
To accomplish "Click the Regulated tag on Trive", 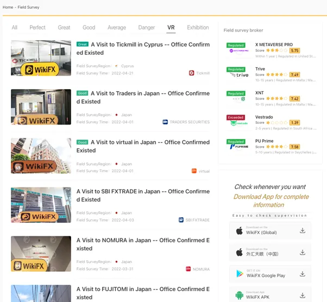I will click(236, 69).
